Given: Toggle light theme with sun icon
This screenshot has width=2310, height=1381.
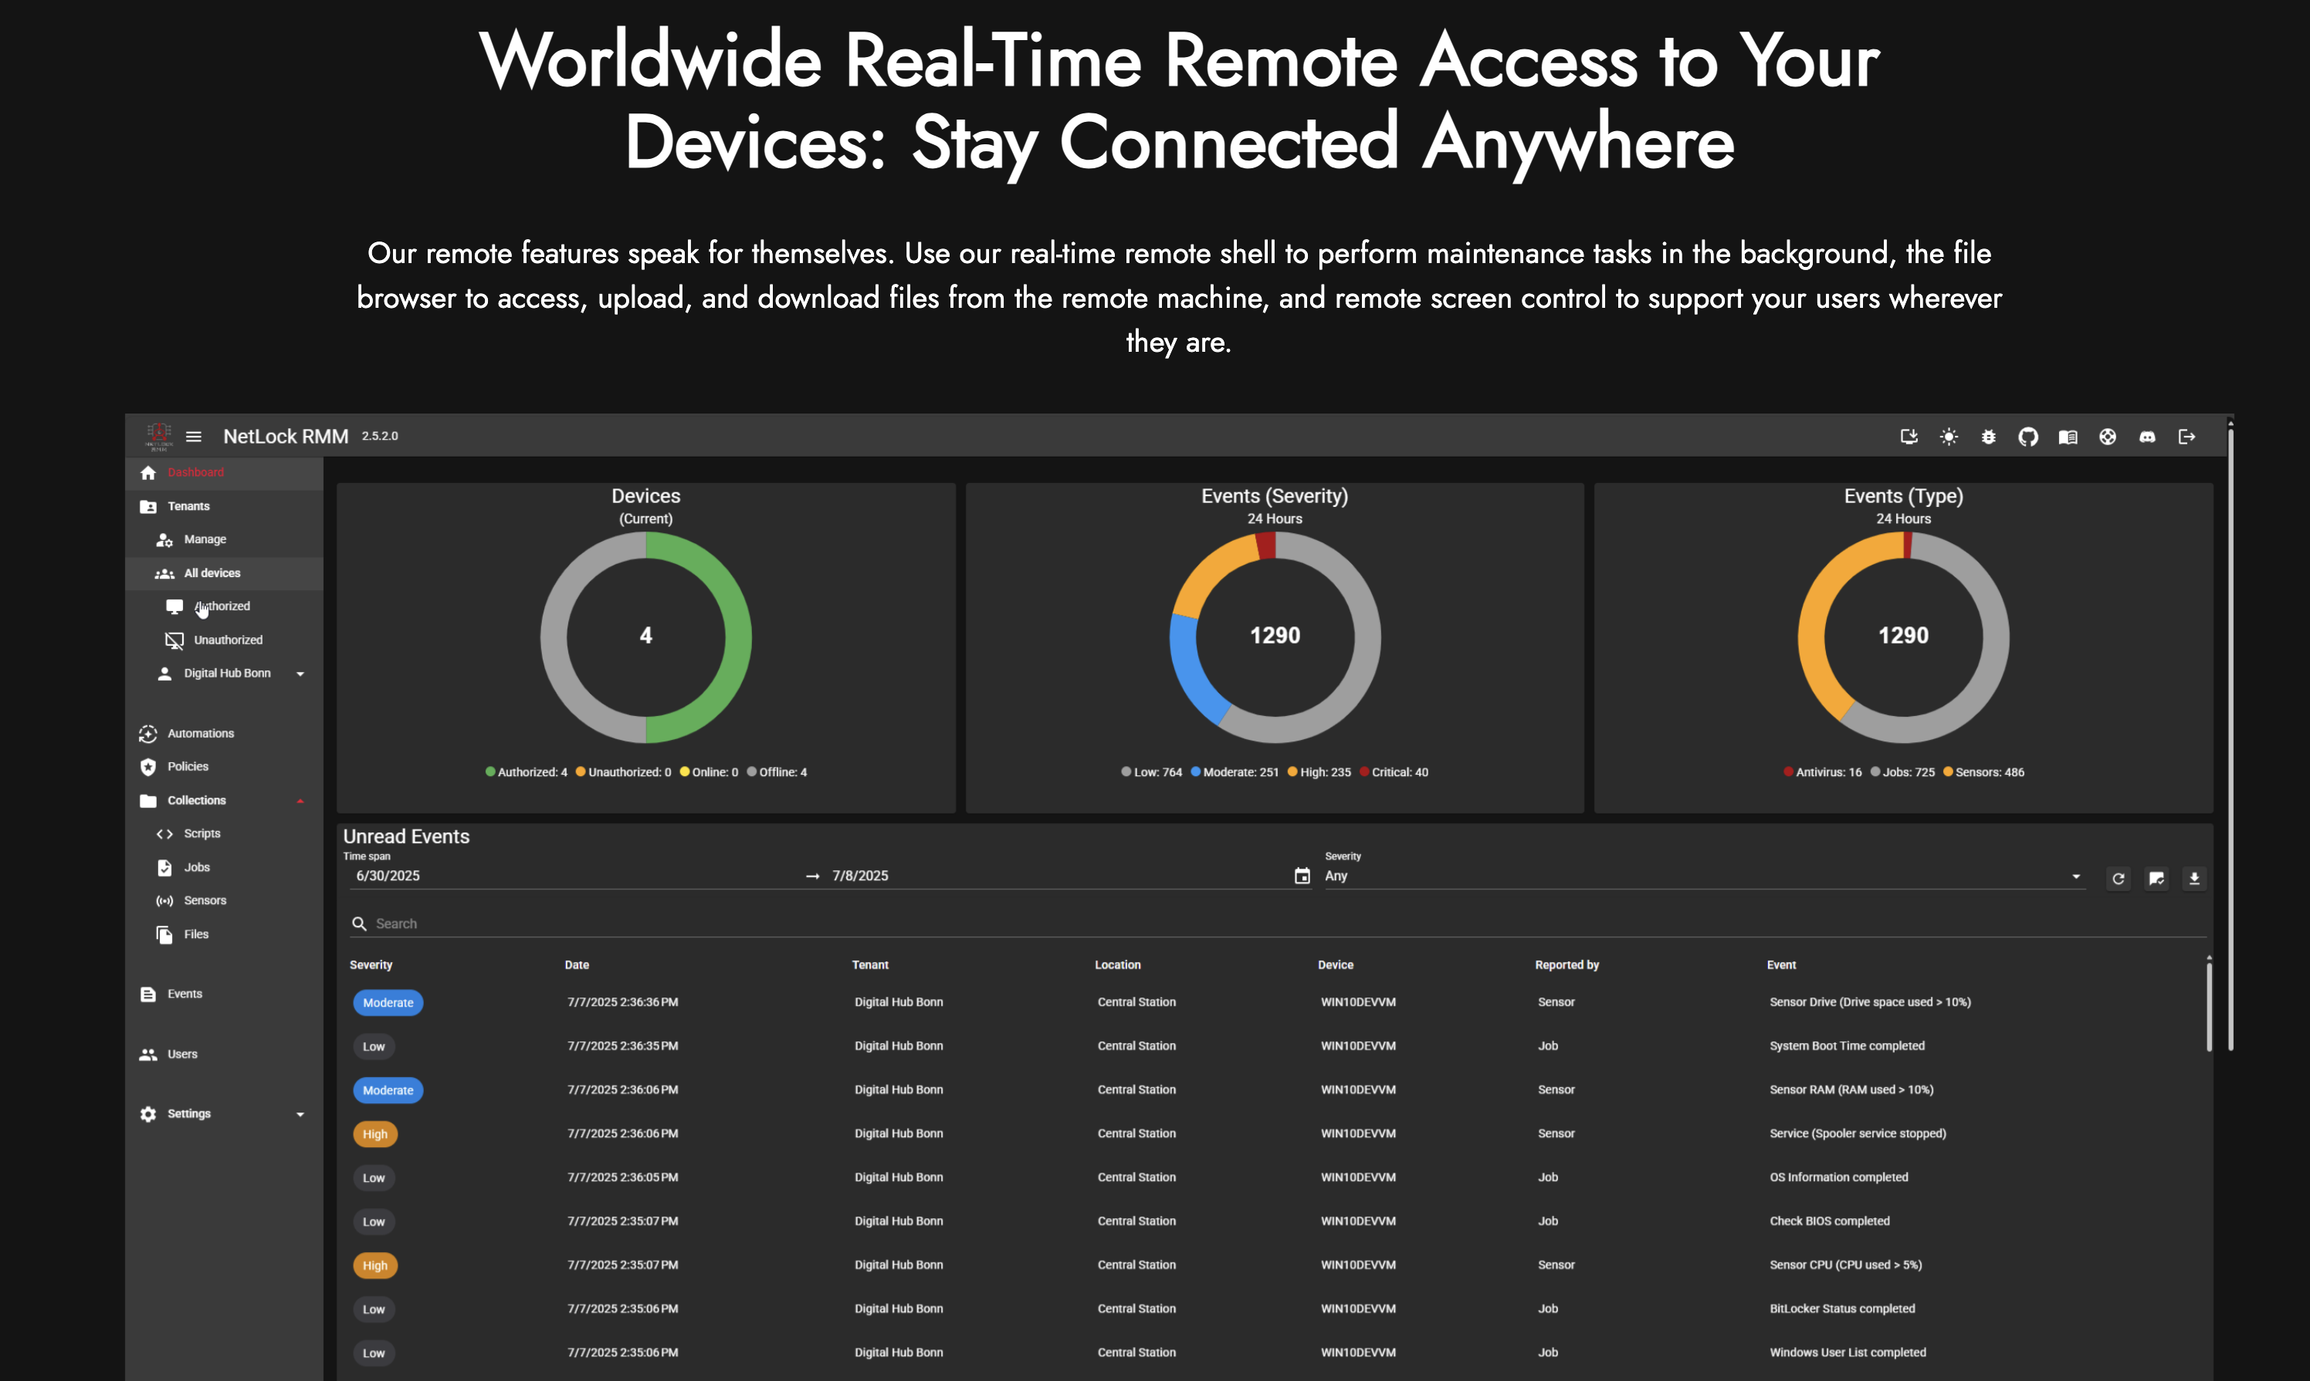Looking at the screenshot, I should pos(1949,437).
